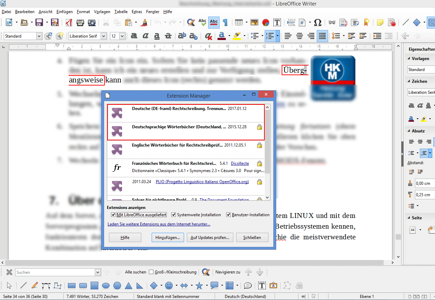Screen dimensions: 435x300
Task: Click the Bold icon in formatting toolbar
Action: [134, 36]
